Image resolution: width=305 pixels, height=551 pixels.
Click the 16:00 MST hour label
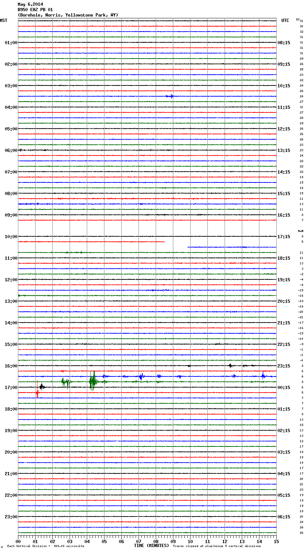(11, 366)
